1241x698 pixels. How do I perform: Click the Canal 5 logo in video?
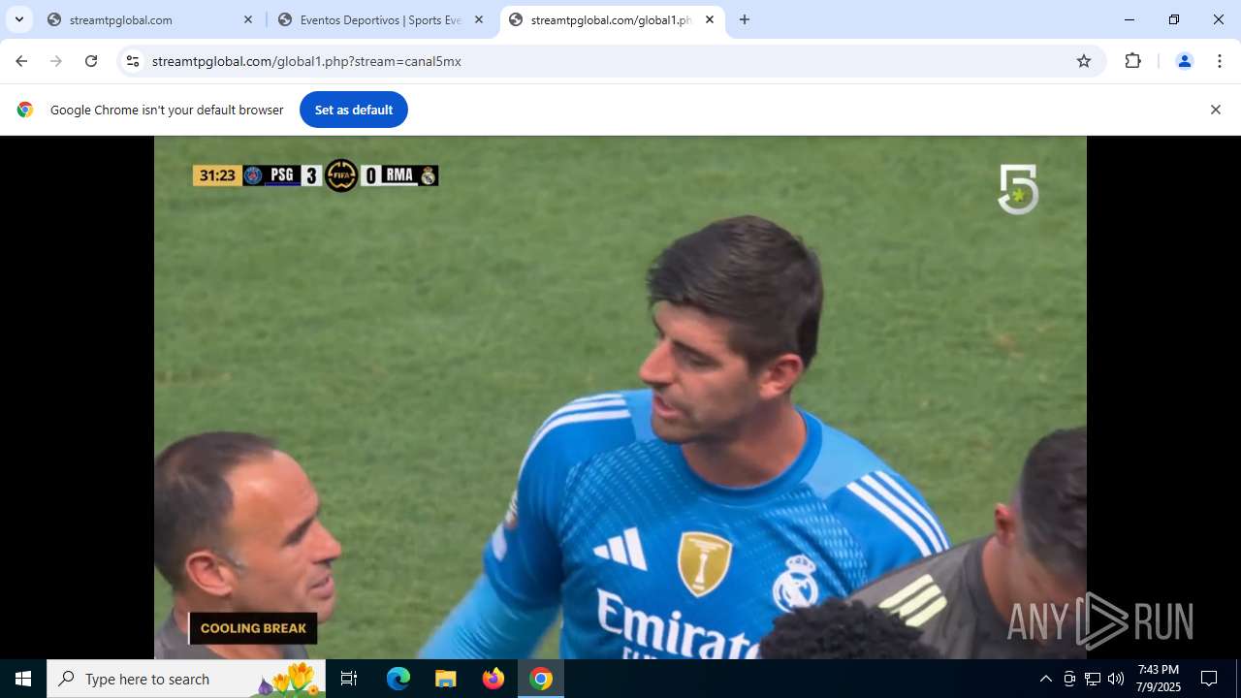1018,189
